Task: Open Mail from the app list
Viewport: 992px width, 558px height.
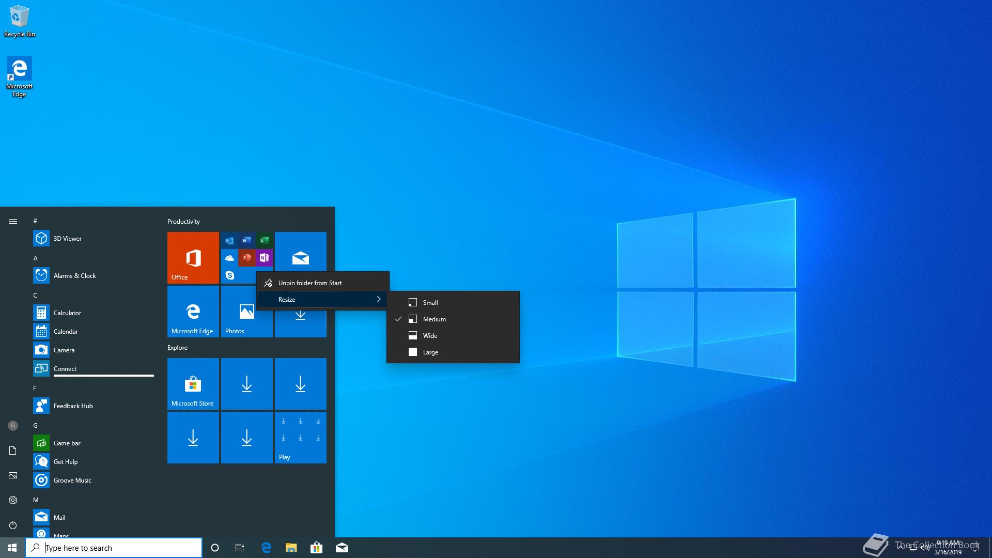Action: (x=94, y=517)
